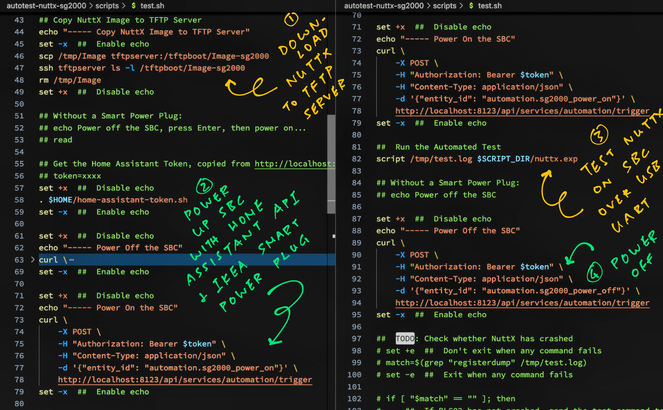Viewport: 663px width, 410px height.
Task: Click the autotest-nuttx-sg2000 breadcrumb in left pane
Action: 47,6
